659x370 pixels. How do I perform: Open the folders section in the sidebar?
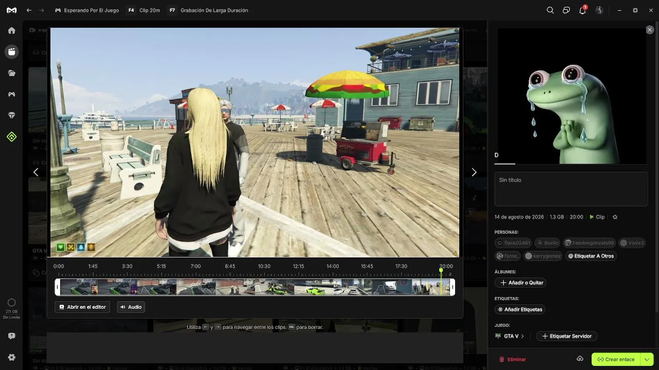click(x=11, y=73)
